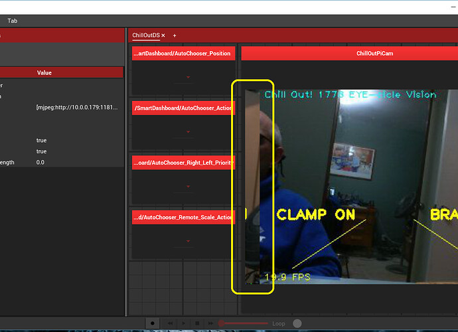Select the mjpeg stream URL value
The height and width of the screenshot is (332, 458).
[x=77, y=108]
